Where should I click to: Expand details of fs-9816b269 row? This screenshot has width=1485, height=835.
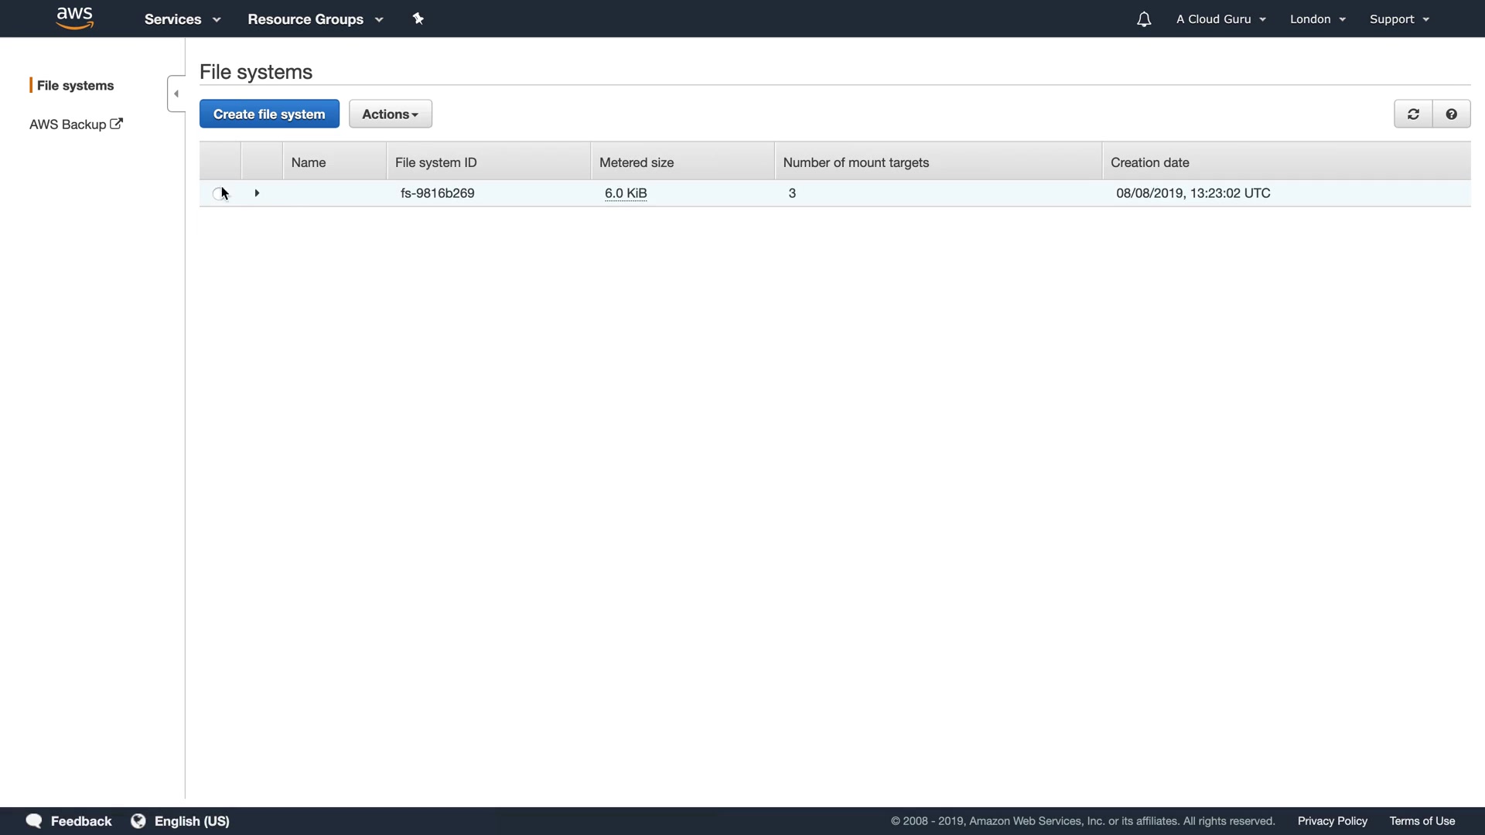pyautogui.click(x=257, y=193)
